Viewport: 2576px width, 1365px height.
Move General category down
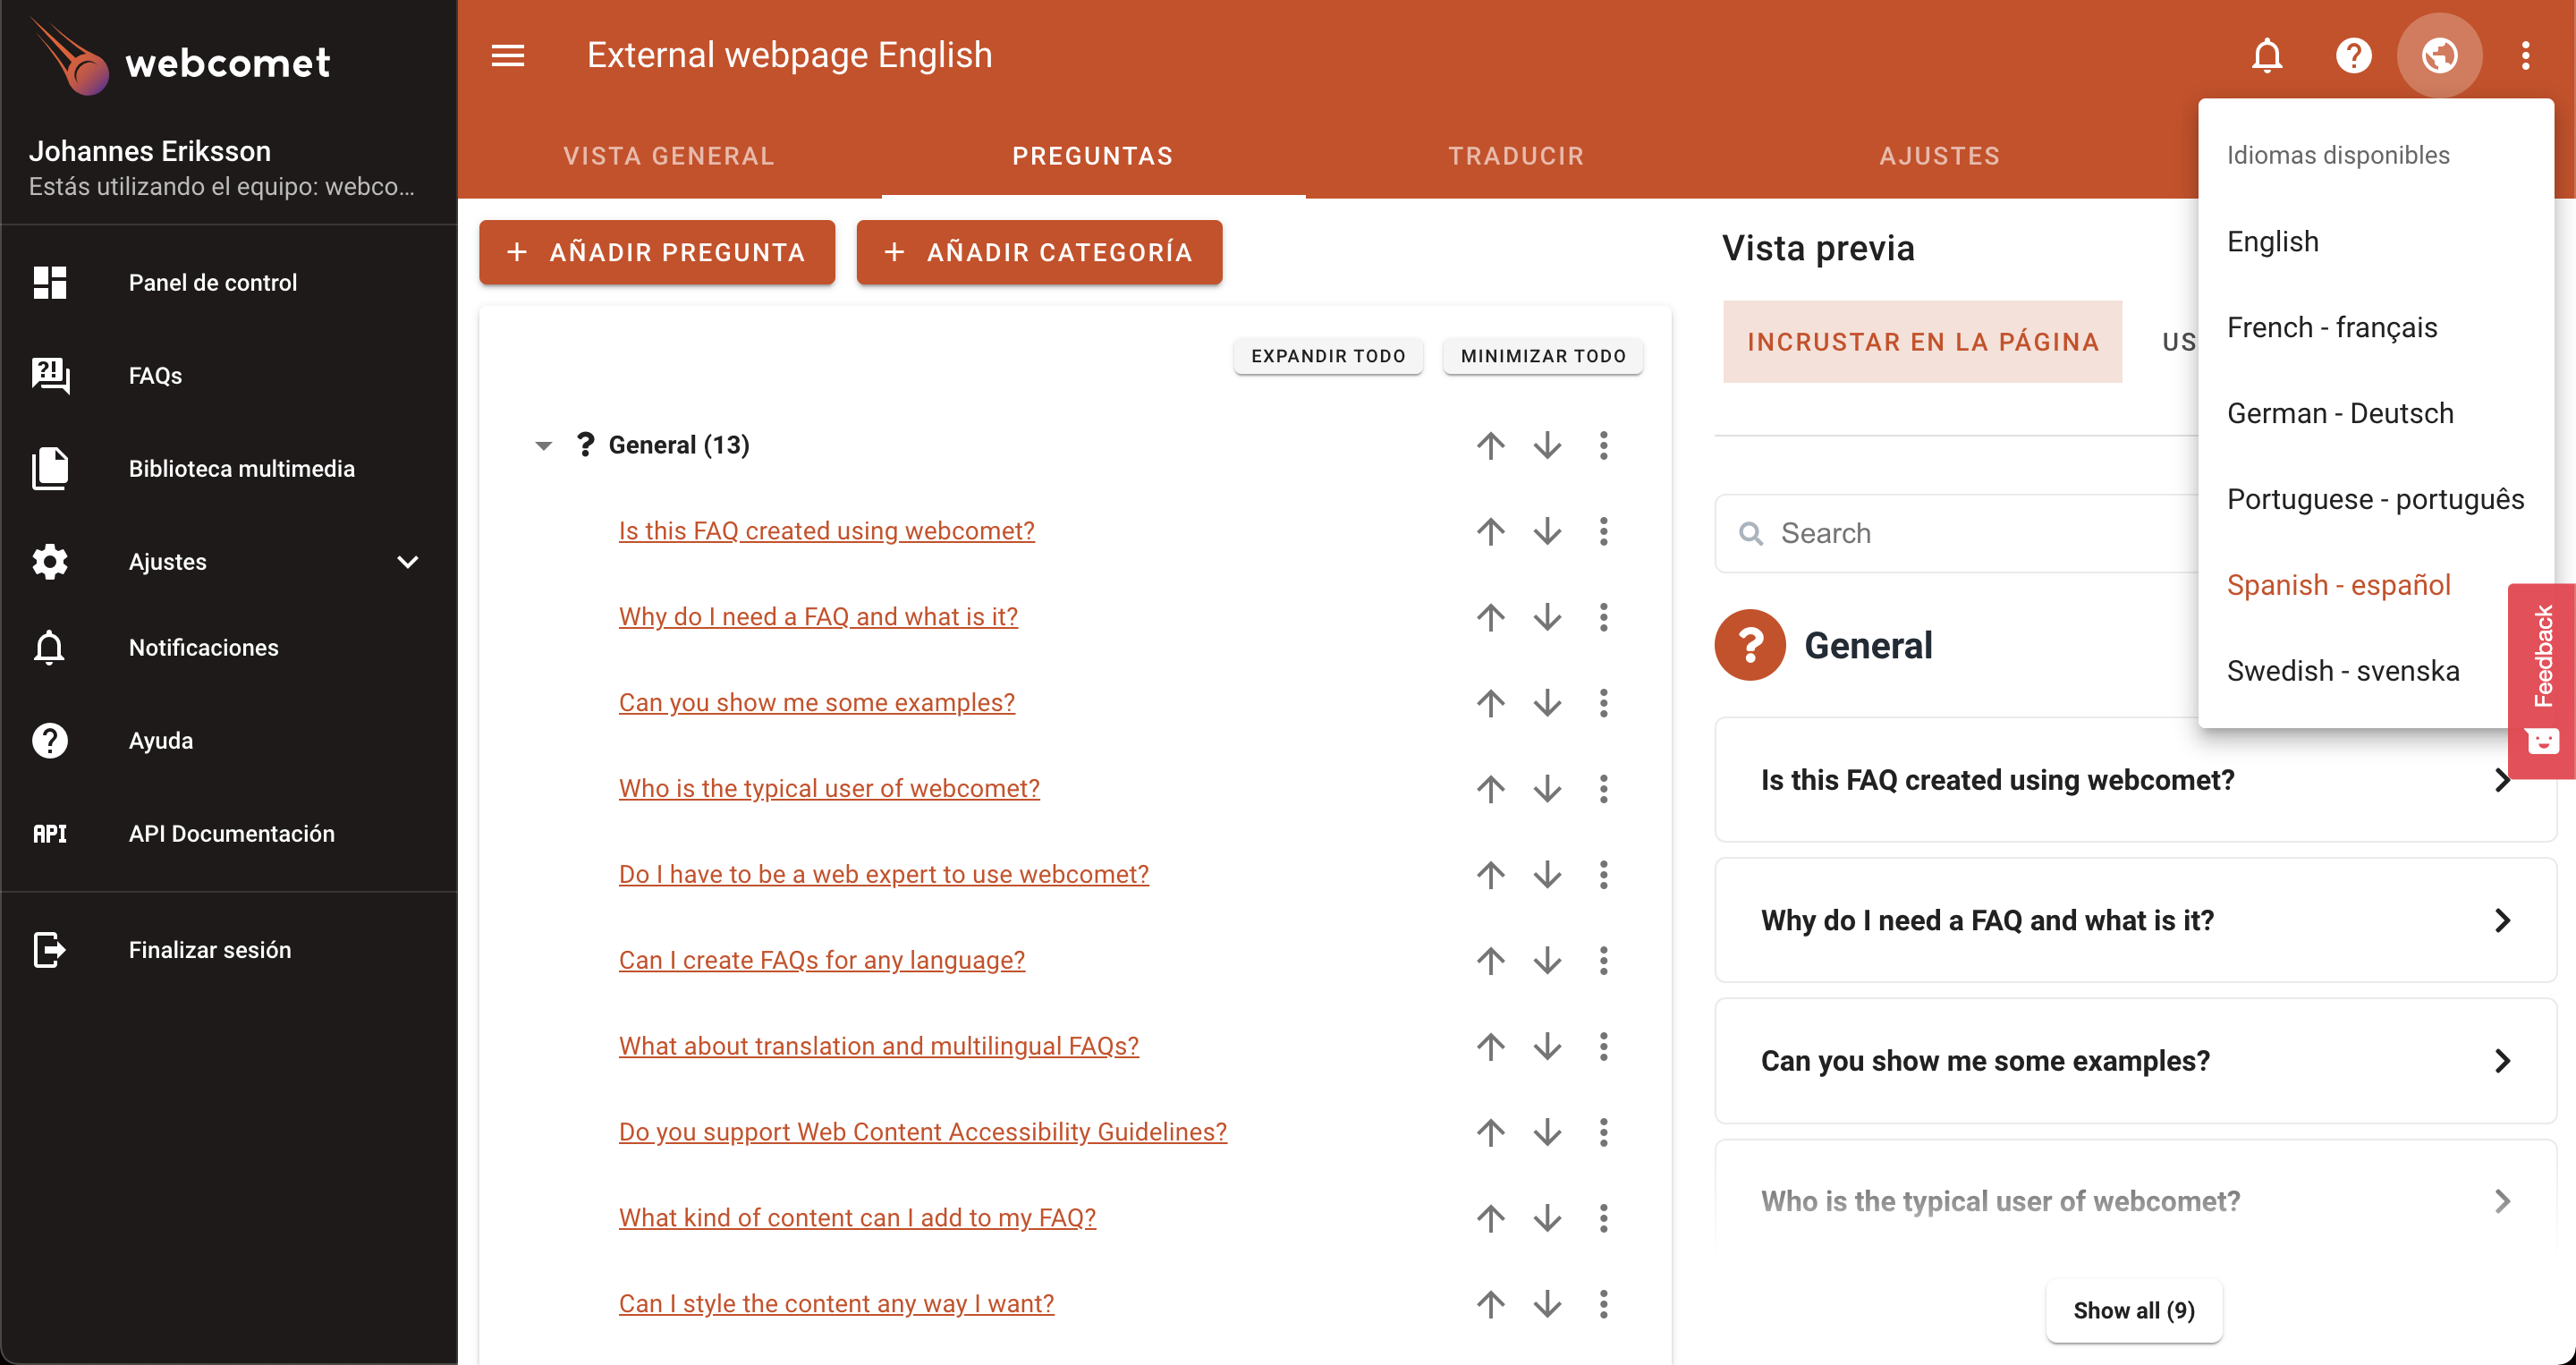(1547, 445)
